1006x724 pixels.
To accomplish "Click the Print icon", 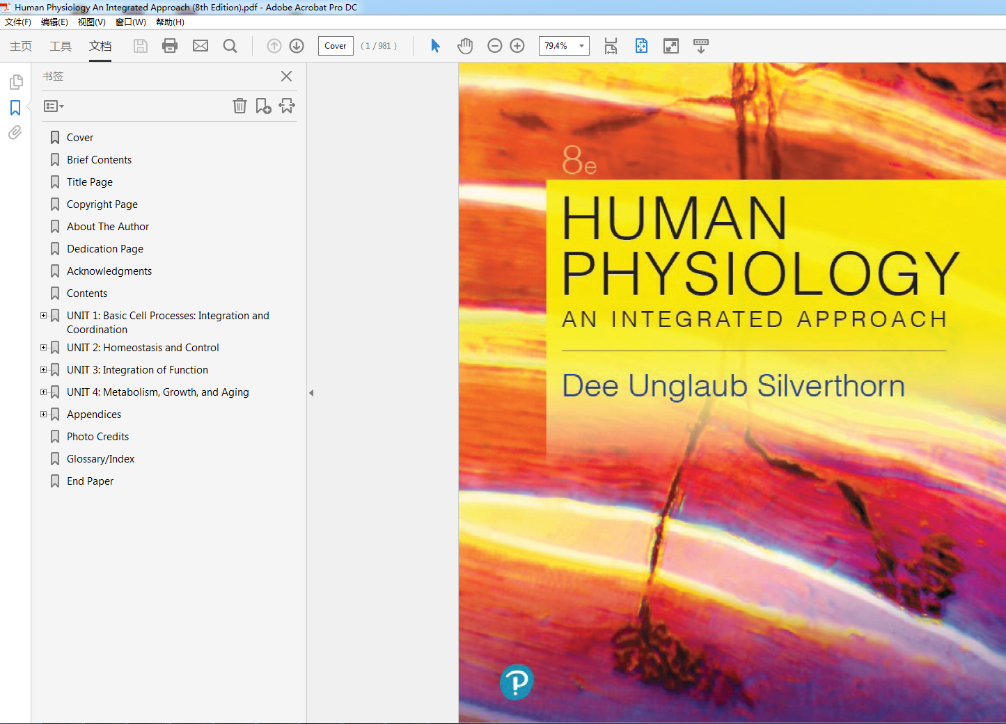I will tap(169, 46).
